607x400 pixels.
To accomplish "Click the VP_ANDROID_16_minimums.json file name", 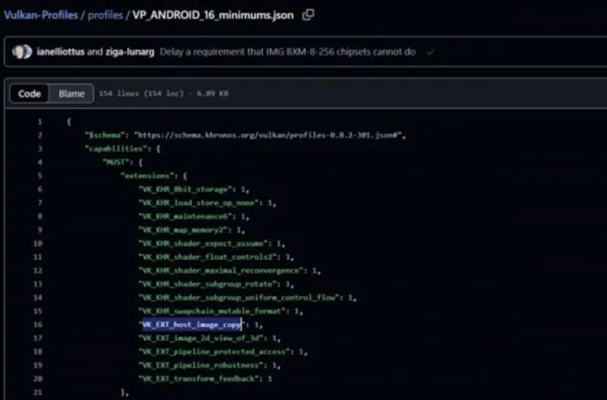I will 213,15.
